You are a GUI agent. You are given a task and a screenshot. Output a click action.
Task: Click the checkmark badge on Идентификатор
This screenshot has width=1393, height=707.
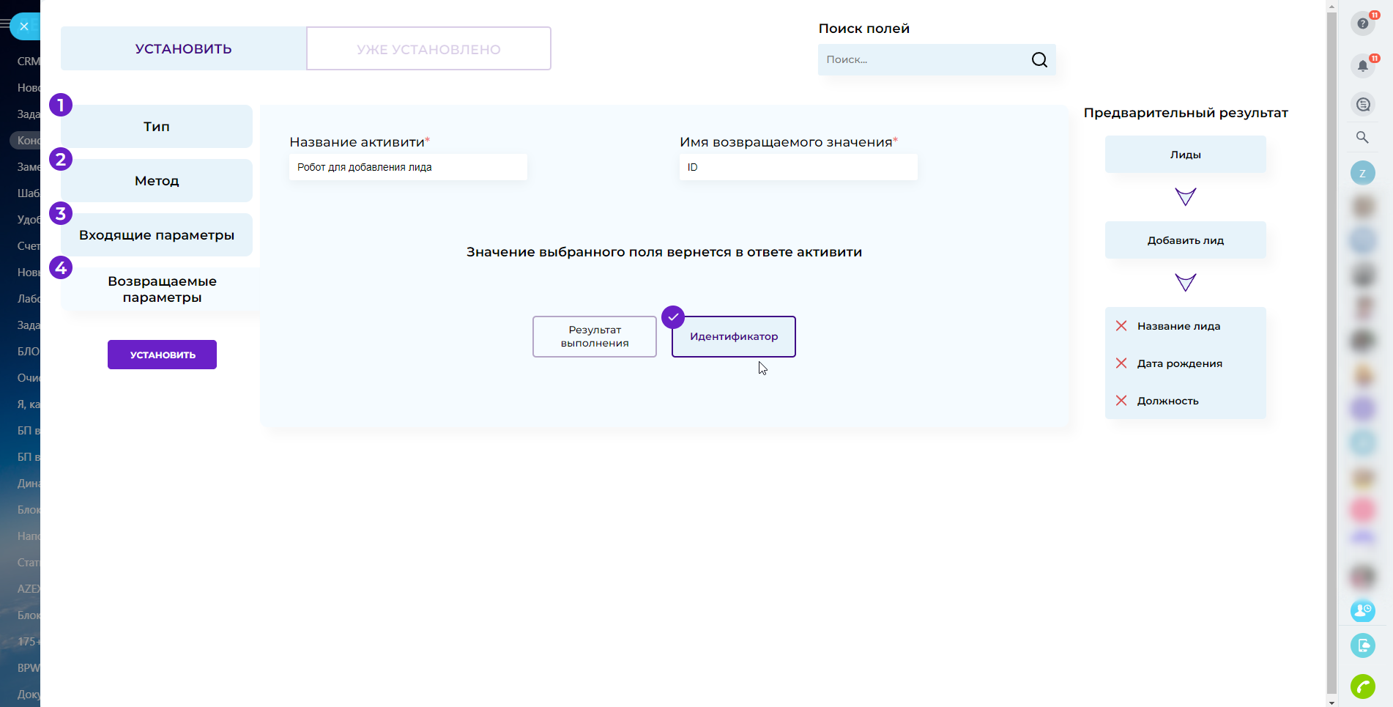pos(673,317)
